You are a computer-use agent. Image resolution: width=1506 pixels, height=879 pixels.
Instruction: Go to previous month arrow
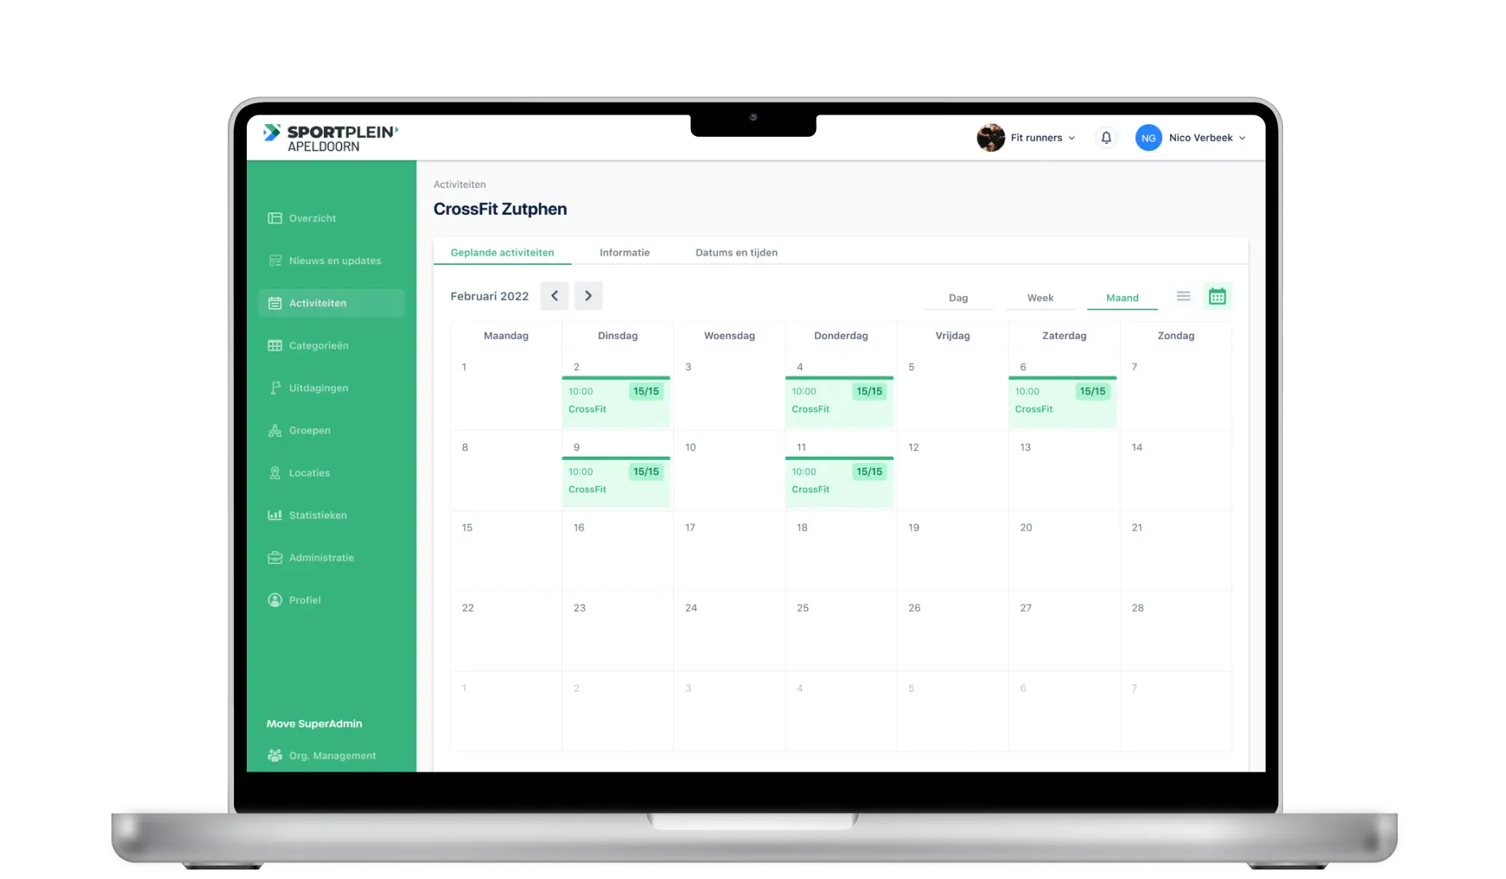pyautogui.click(x=555, y=296)
